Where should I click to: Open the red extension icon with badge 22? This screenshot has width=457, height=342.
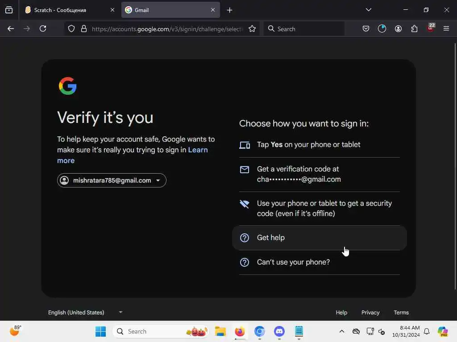point(431,28)
